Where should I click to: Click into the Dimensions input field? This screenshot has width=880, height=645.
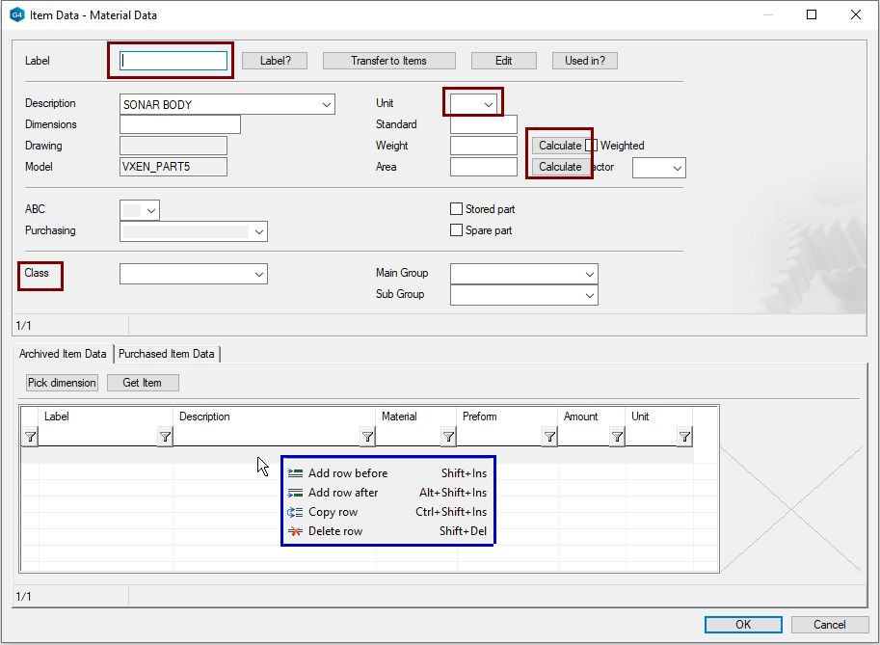click(179, 124)
